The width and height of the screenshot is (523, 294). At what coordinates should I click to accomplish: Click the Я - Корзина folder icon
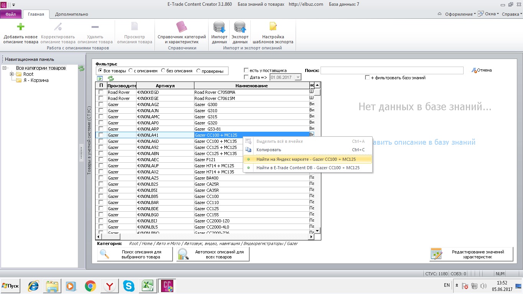click(19, 80)
